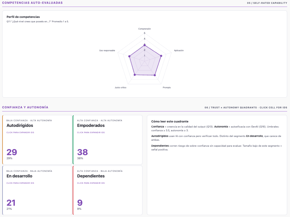Click the value 29 in Autodirigidos
The image size is (290, 217).
click(12, 152)
